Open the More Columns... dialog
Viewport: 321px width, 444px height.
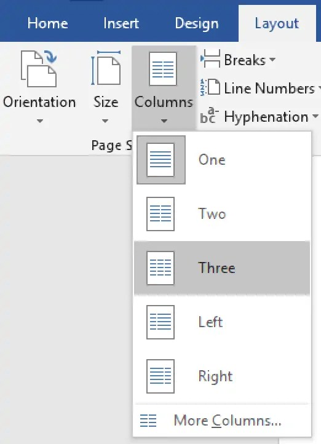222,421
